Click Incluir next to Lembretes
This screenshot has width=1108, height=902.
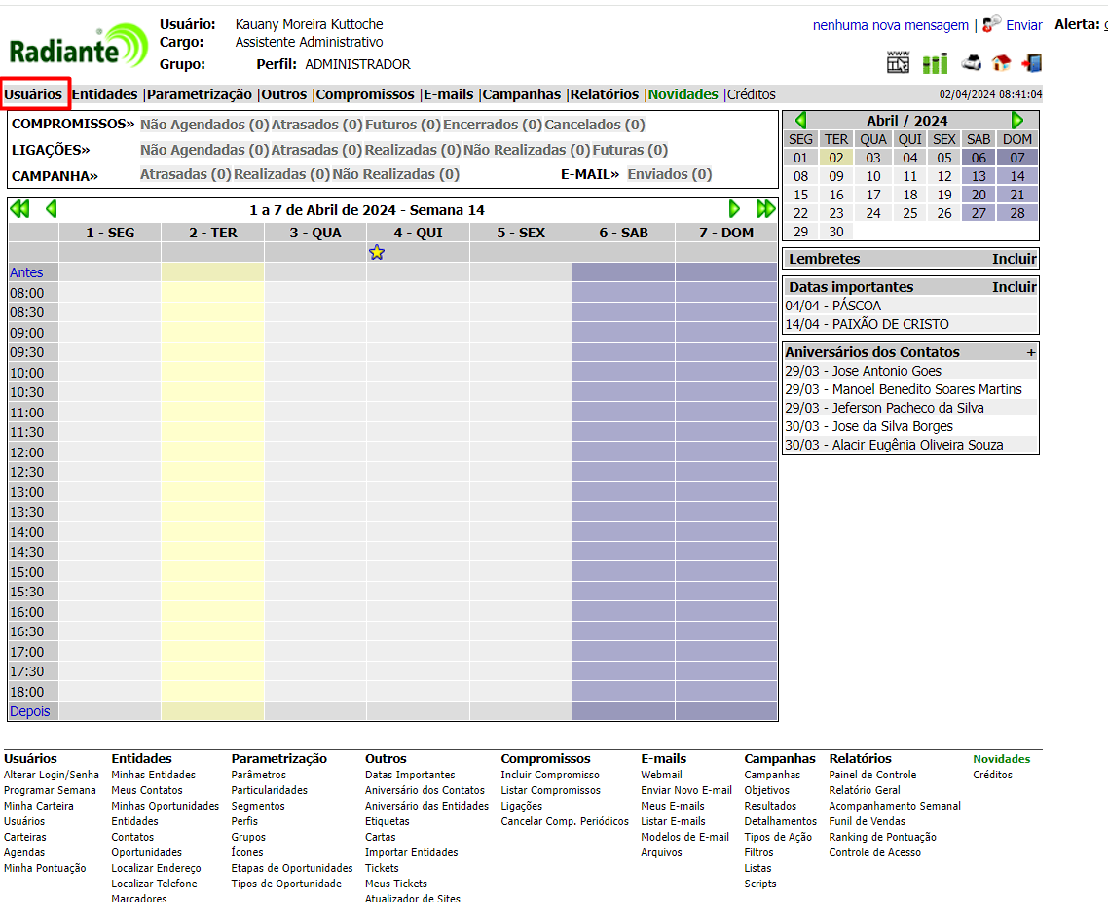point(1014,259)
